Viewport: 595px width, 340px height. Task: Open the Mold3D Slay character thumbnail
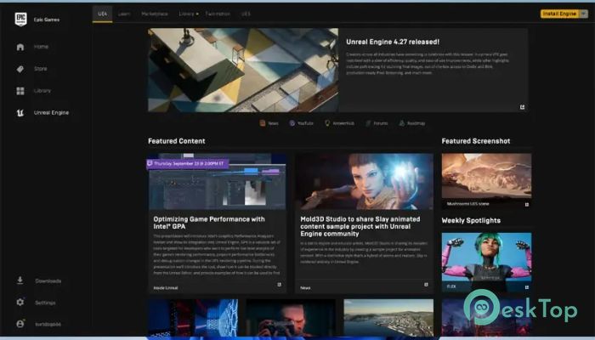[365, 181]
